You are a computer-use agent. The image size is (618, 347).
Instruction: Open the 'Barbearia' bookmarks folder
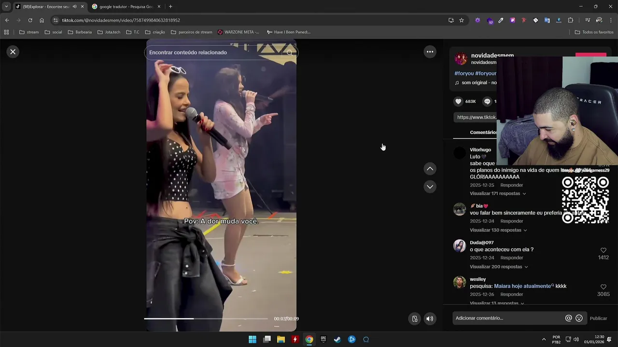click(80, 32)
